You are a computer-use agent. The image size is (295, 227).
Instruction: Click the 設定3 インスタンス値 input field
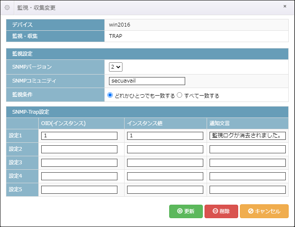165,163
